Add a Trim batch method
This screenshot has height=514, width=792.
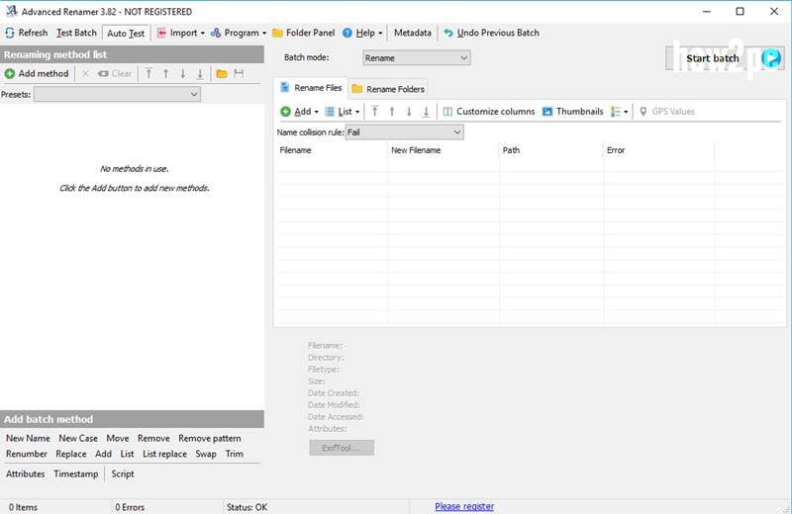pyautogui.click(x=235, y=454)
